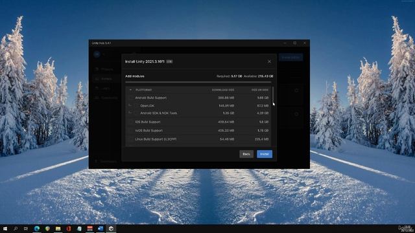Switch to Unity Hub taskbar icon
The width and height of the screenshot is (415, 233).
click(x=111, y=228)
